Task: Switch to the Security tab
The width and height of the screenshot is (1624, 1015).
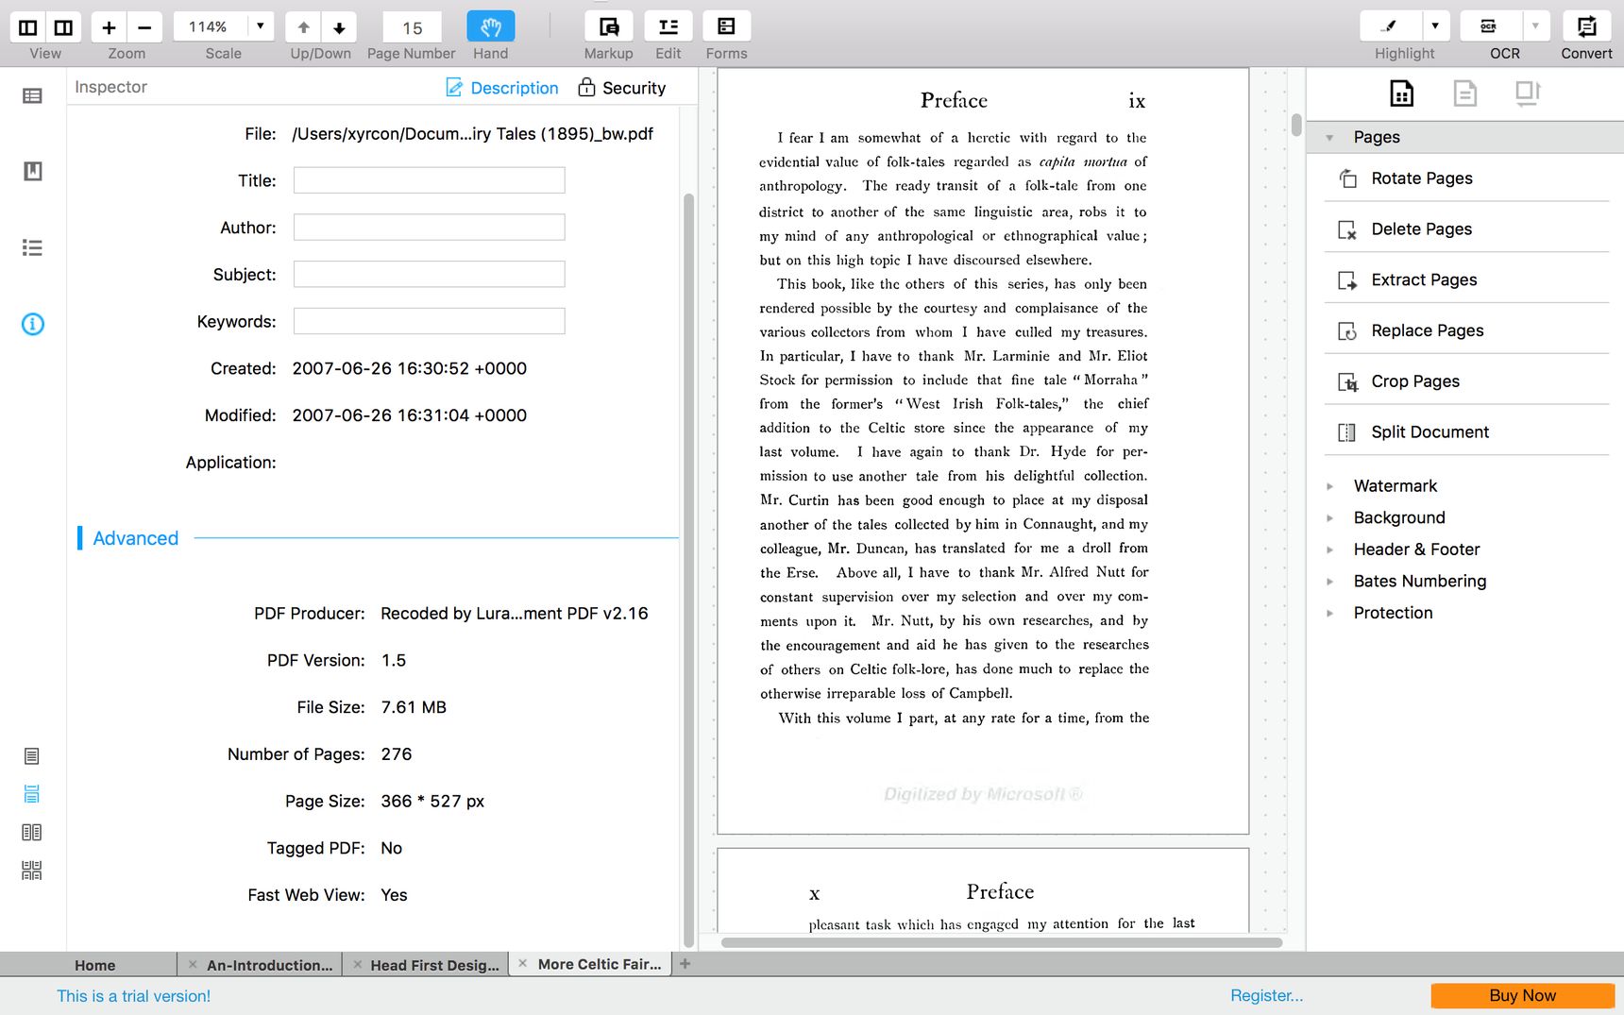Action: [x=622, y=88]
